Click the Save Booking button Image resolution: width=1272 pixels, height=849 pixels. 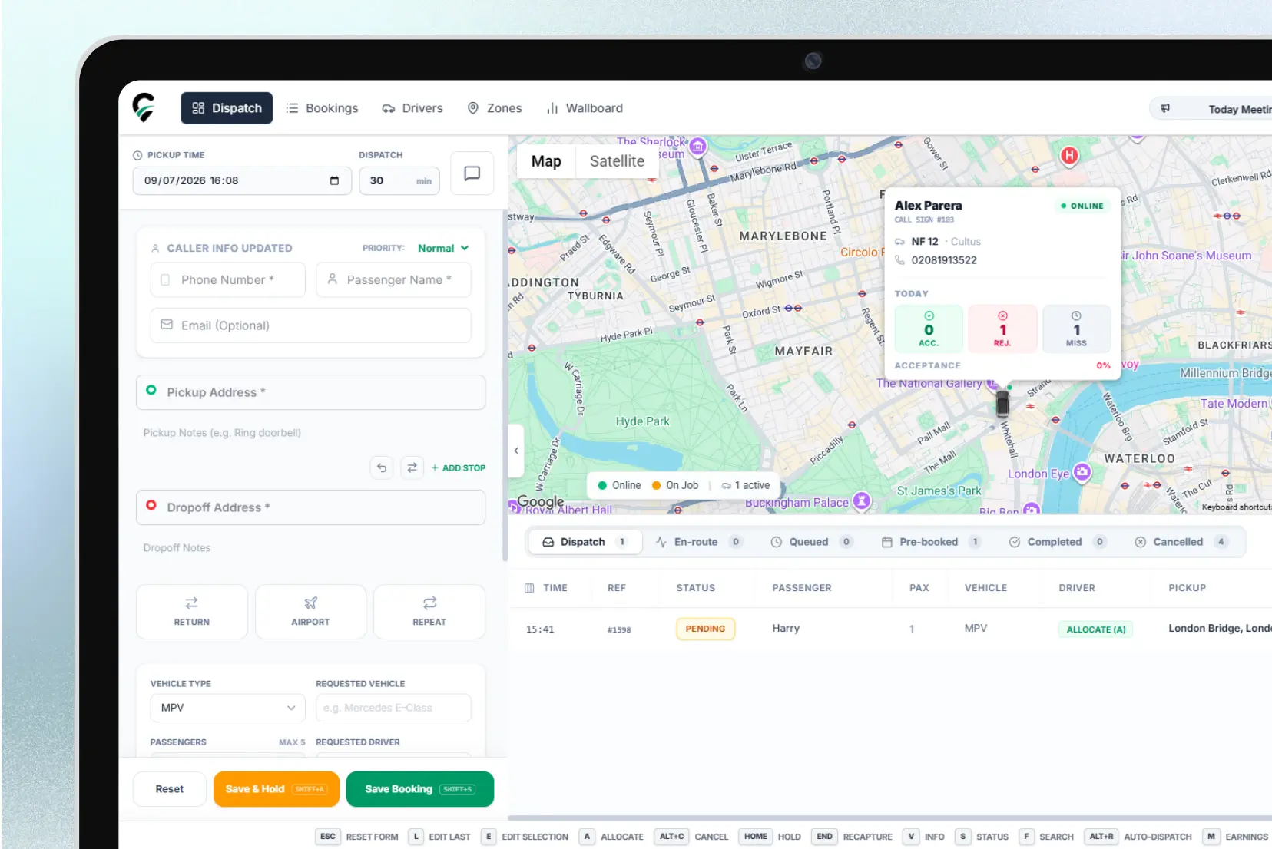coord(420,789)
